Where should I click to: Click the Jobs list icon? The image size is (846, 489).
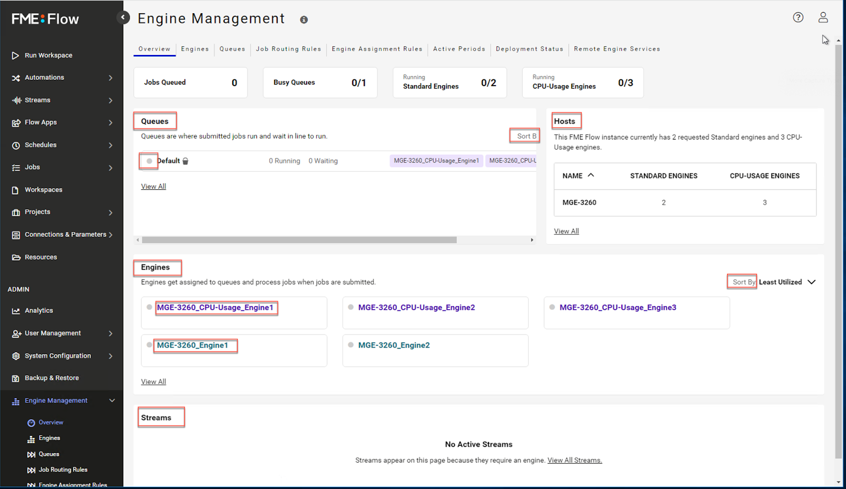(x=16, y=168)
